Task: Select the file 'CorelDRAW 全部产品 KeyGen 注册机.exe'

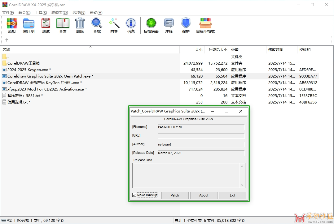Action: [x=45, y=82]
